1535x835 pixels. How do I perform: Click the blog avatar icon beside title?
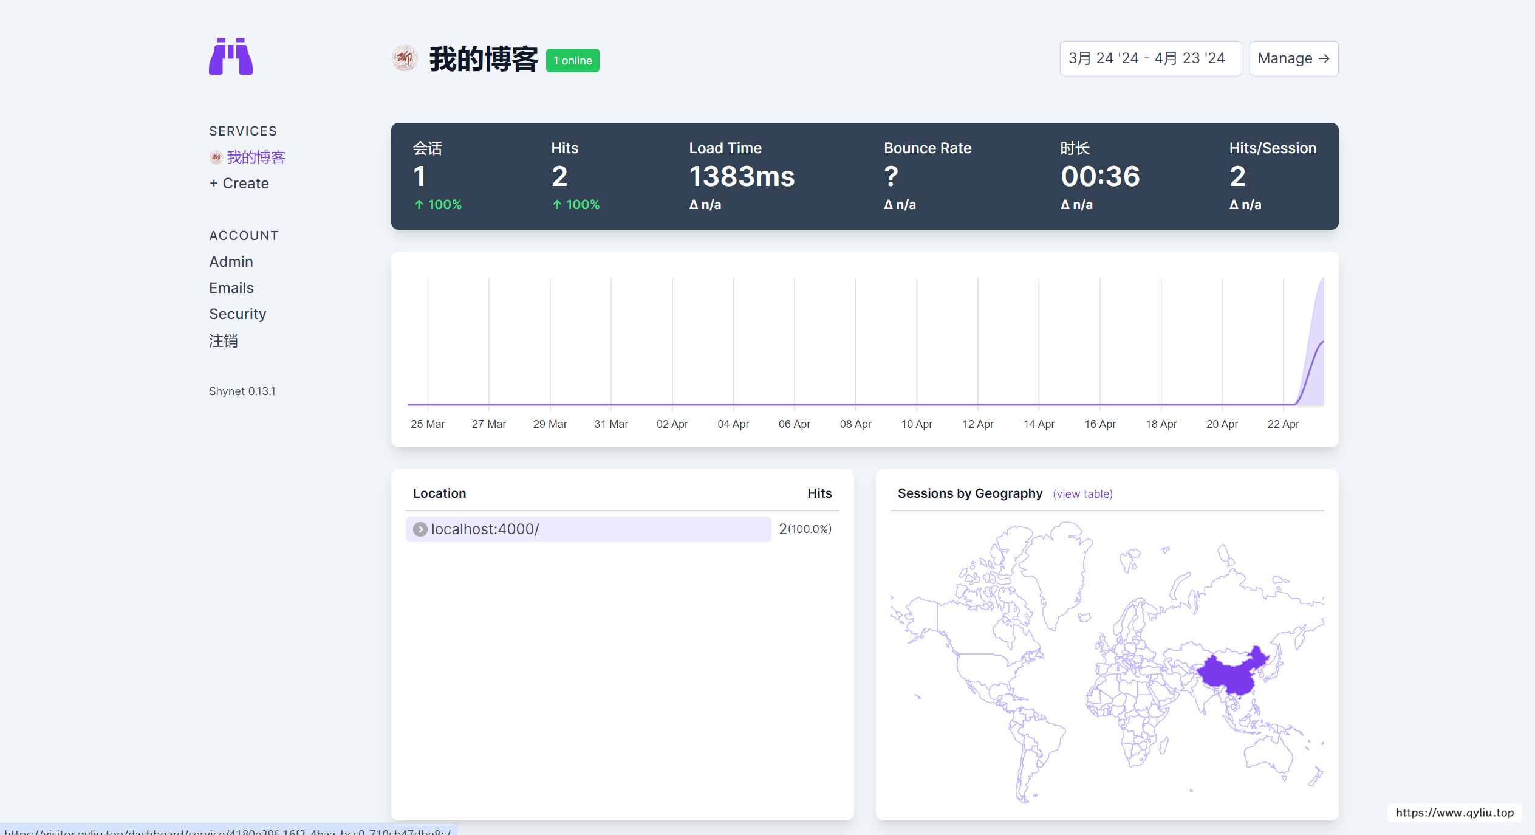(405, 59)
